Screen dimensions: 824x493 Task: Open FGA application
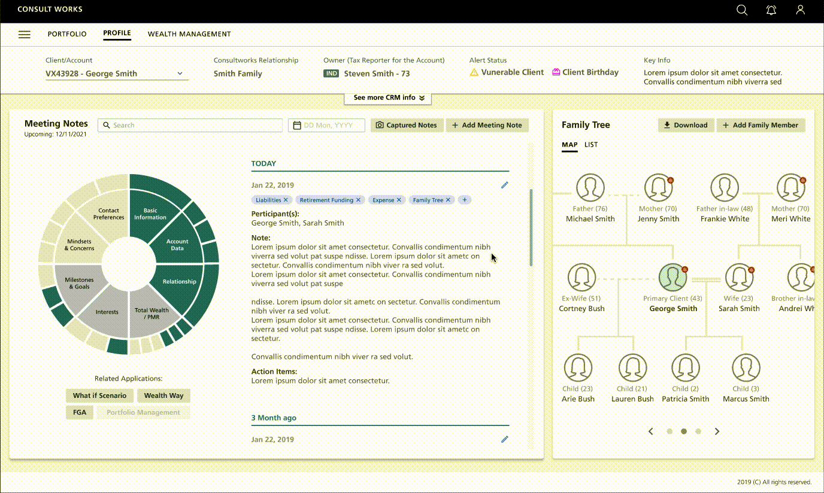tap(80, 412)
